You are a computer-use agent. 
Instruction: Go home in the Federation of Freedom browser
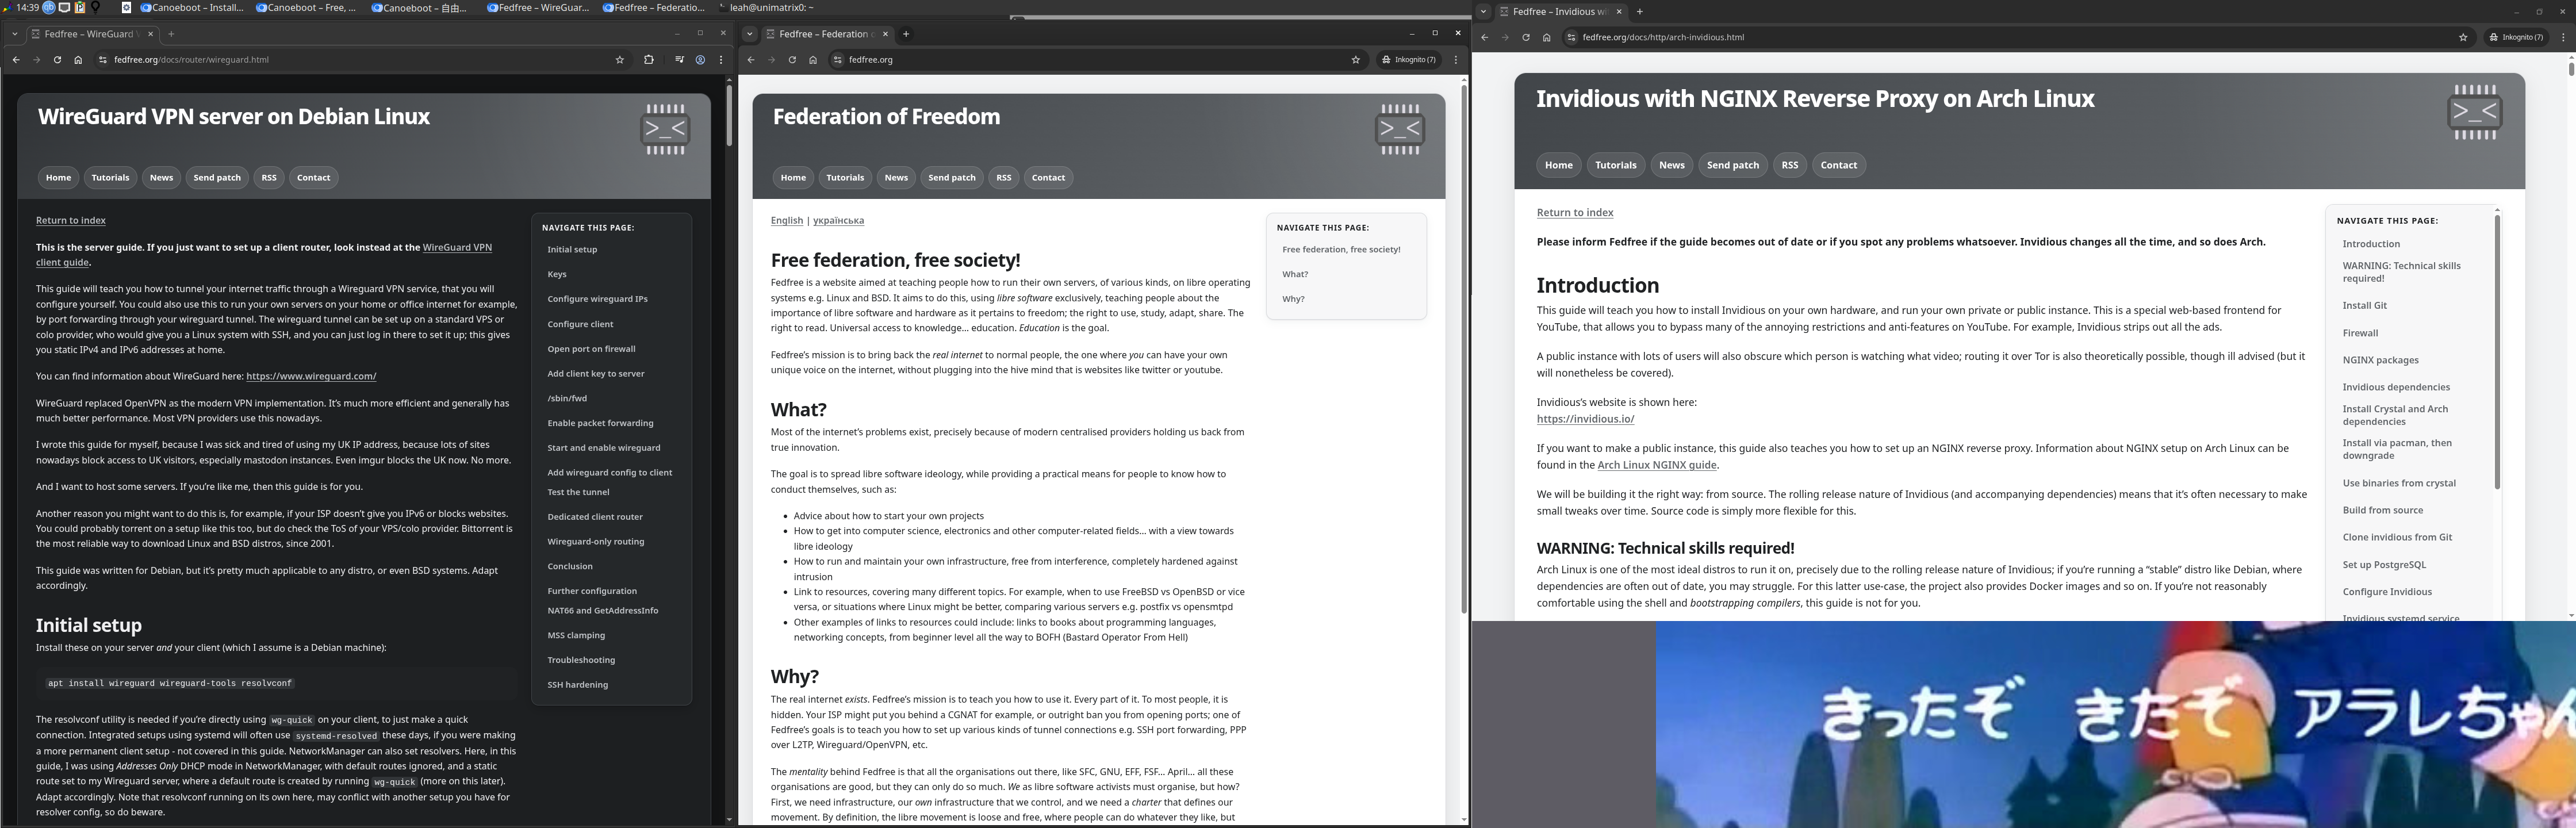point(813,60)
